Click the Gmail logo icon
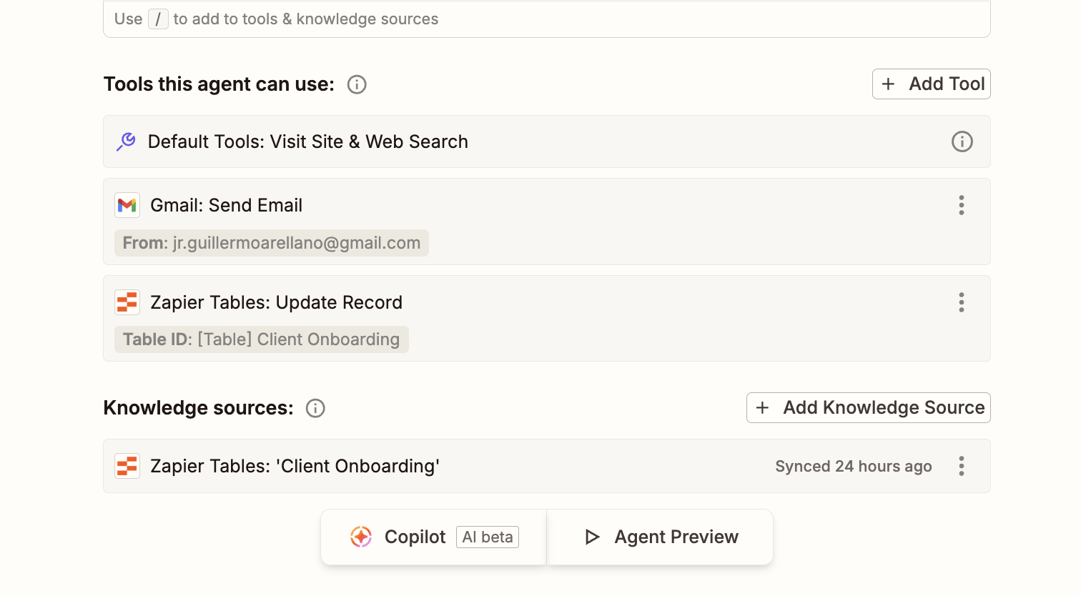 127,205
